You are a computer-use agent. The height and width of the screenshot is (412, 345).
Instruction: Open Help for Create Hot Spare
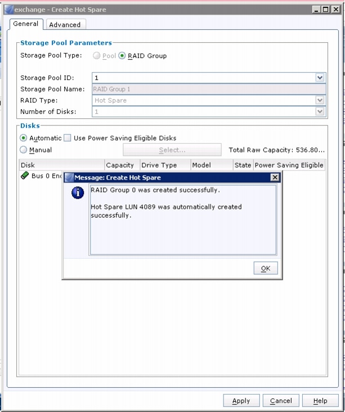pos(320,401)
